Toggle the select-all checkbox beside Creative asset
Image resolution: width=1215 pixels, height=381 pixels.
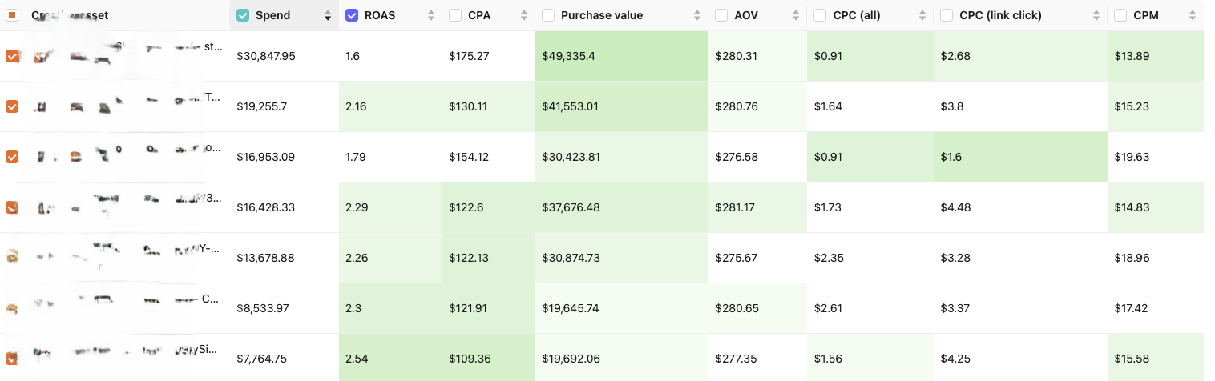tap(12, 15)
